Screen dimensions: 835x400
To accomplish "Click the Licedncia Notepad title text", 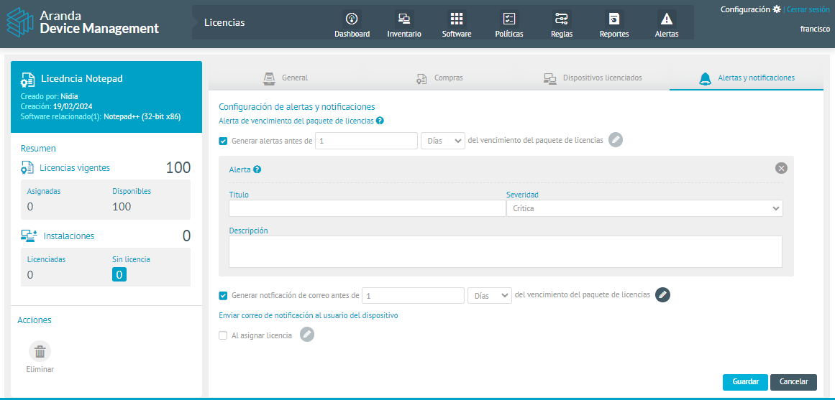I will tap(82, 79).
